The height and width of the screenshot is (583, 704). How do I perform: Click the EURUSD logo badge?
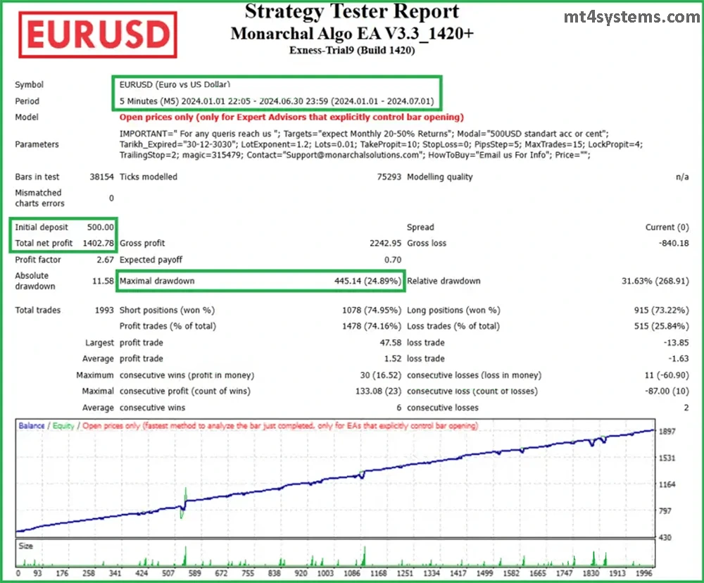[97, 34]
